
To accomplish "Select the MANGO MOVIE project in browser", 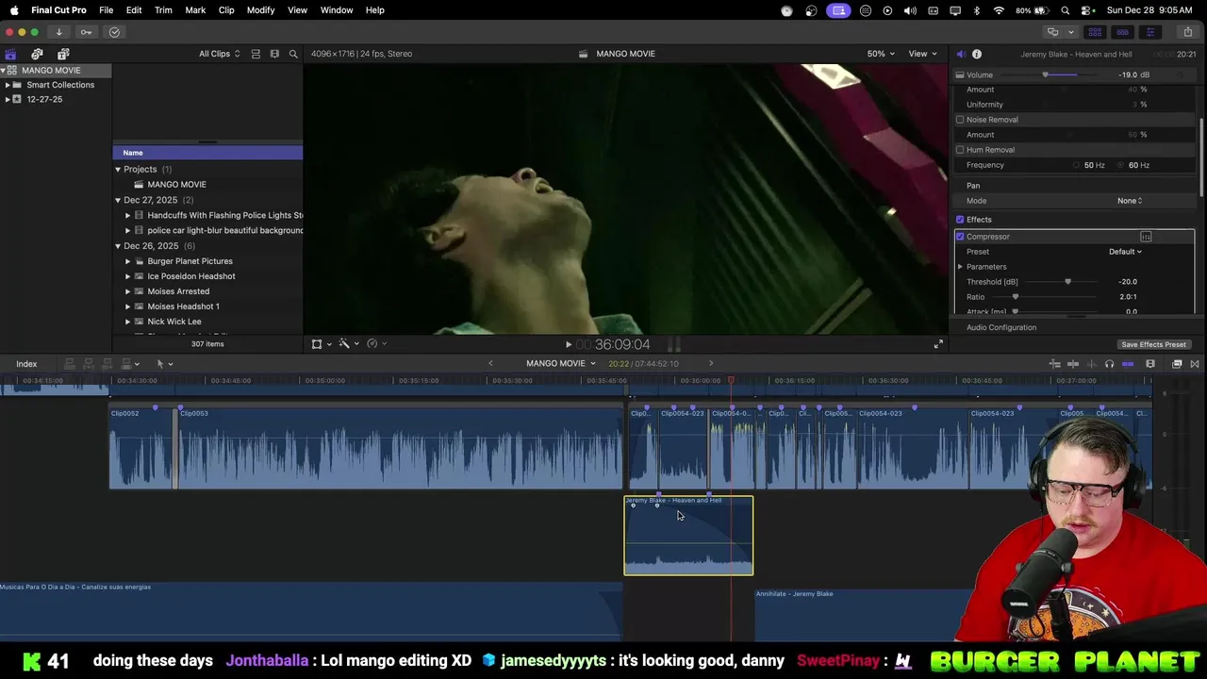I will 176,185.
